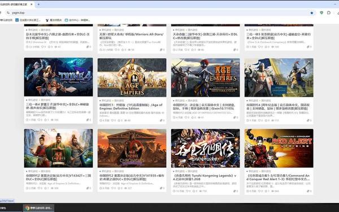Click the comment icon on Age of Empires 4 card
339x212 pixels.
click(308, 120)
